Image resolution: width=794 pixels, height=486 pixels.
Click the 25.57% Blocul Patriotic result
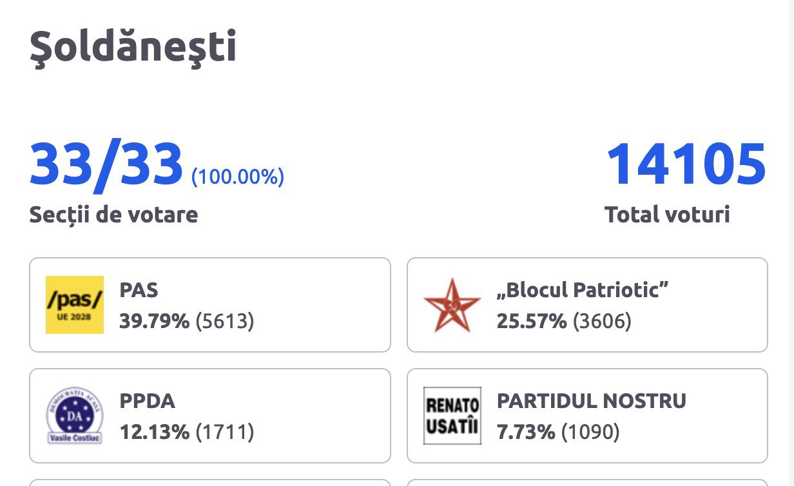531,321
